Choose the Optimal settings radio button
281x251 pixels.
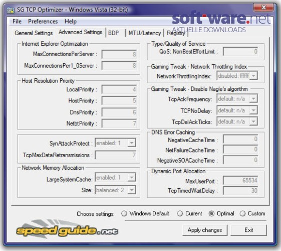click(211, 213)
